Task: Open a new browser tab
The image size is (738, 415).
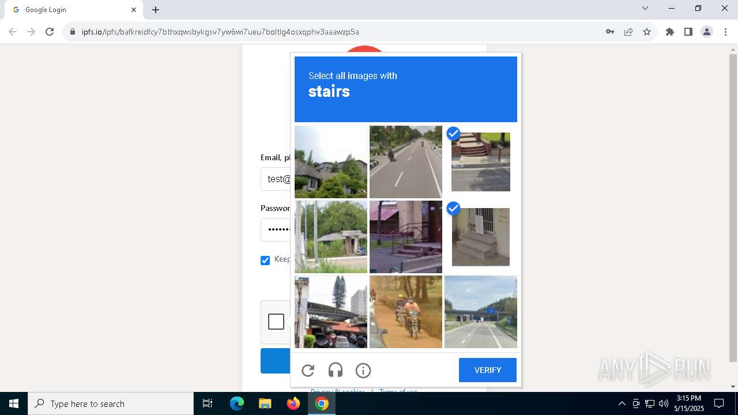Action: (x=156, y=10)
